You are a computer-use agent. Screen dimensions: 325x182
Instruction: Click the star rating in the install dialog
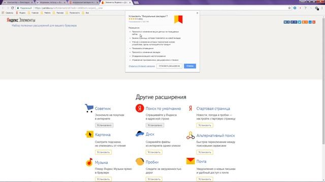[133, 19]
